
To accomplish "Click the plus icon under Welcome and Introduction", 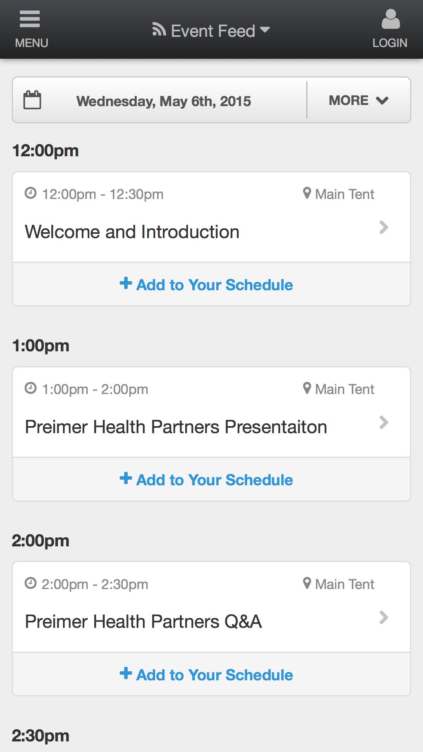I will click(126, 283).
